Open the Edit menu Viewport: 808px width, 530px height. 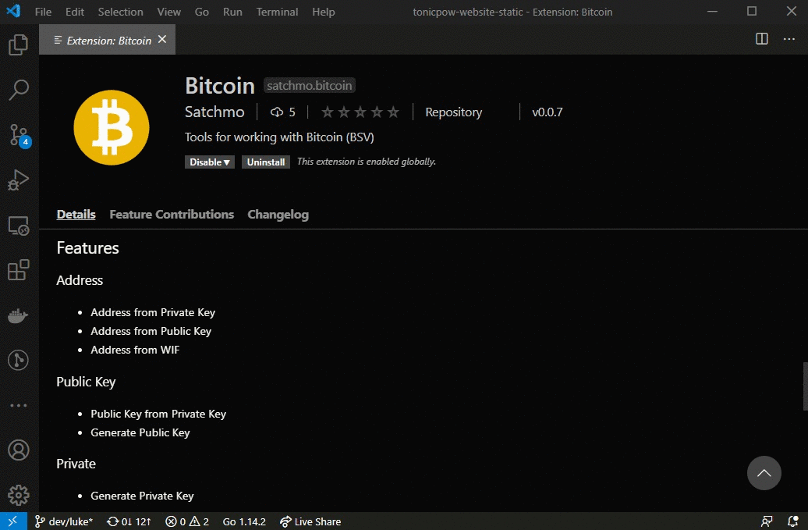(x=75, y=12)
